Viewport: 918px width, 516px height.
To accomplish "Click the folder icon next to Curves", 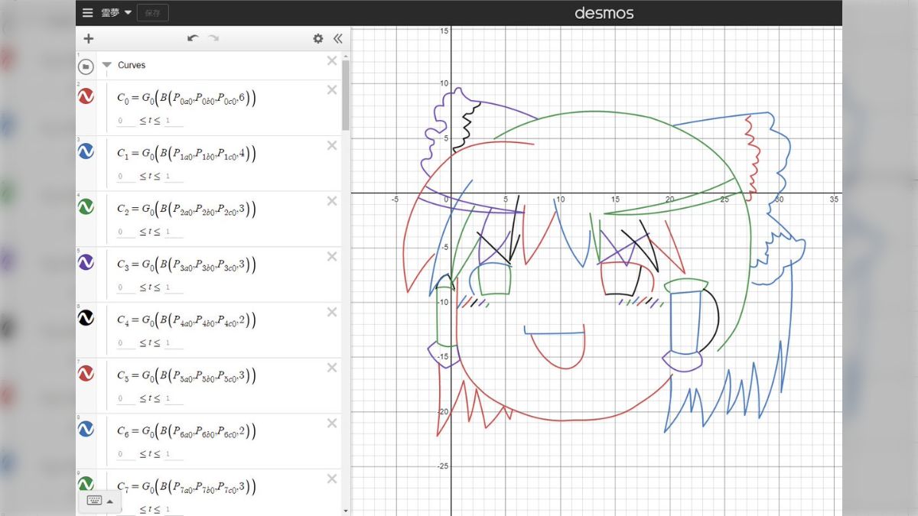I will [86, 65].
